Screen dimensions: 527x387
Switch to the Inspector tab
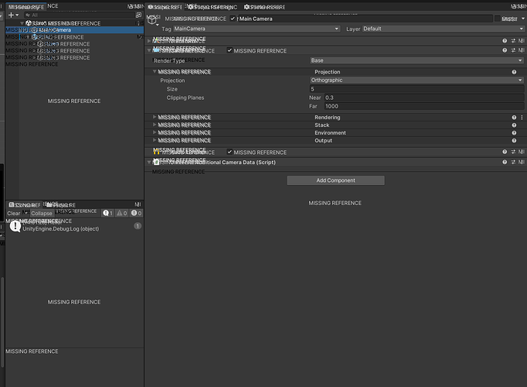(165, 7)
